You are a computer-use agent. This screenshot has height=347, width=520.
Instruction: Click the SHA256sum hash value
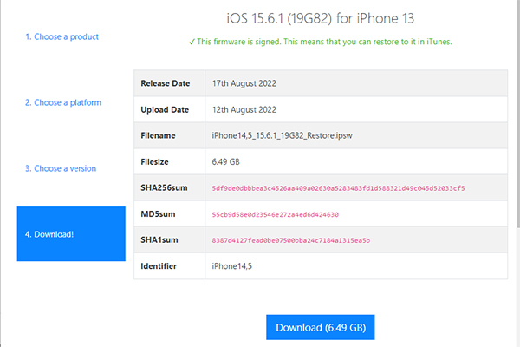click(338, 188)
